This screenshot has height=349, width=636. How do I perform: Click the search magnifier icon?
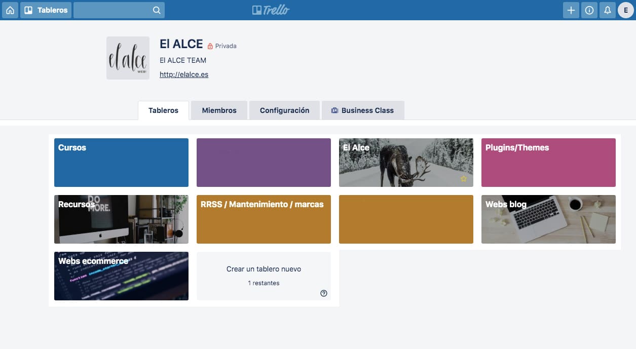pos(157,10)
